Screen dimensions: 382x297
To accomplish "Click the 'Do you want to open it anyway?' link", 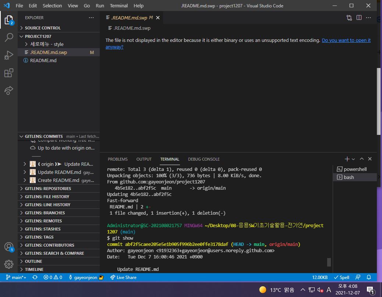I will point(346,40).
